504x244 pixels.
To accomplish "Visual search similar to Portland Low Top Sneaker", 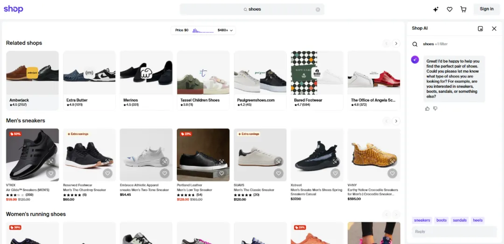I will pos(222,162).
